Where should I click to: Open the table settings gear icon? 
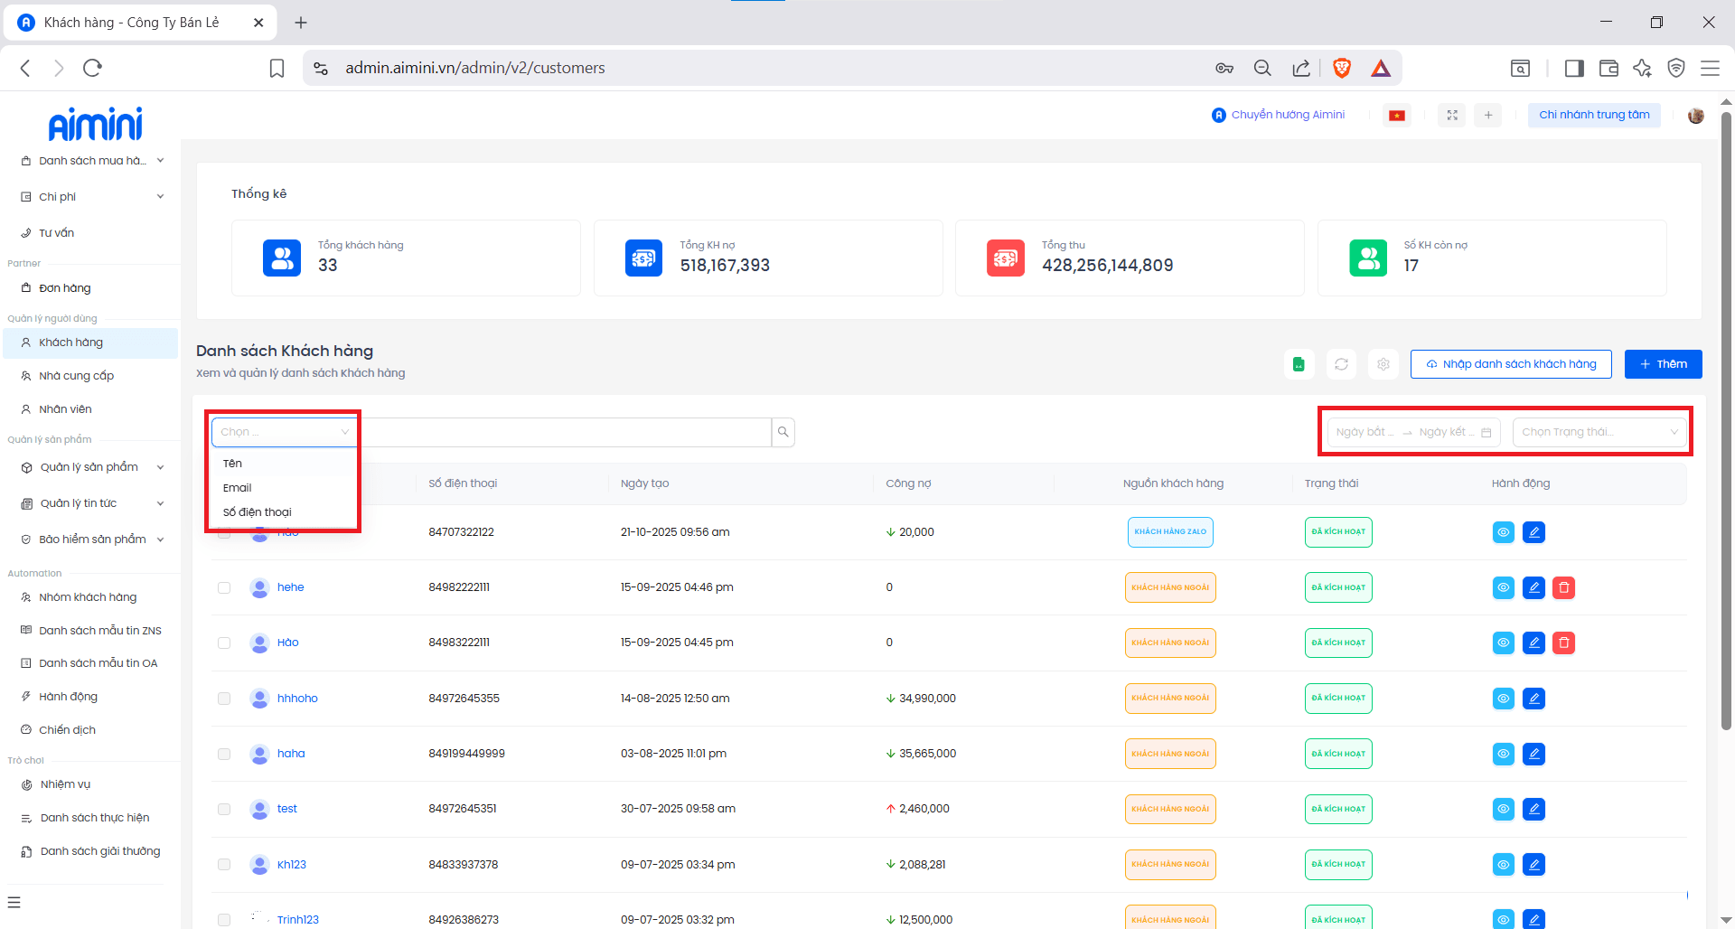point(1383,364)
